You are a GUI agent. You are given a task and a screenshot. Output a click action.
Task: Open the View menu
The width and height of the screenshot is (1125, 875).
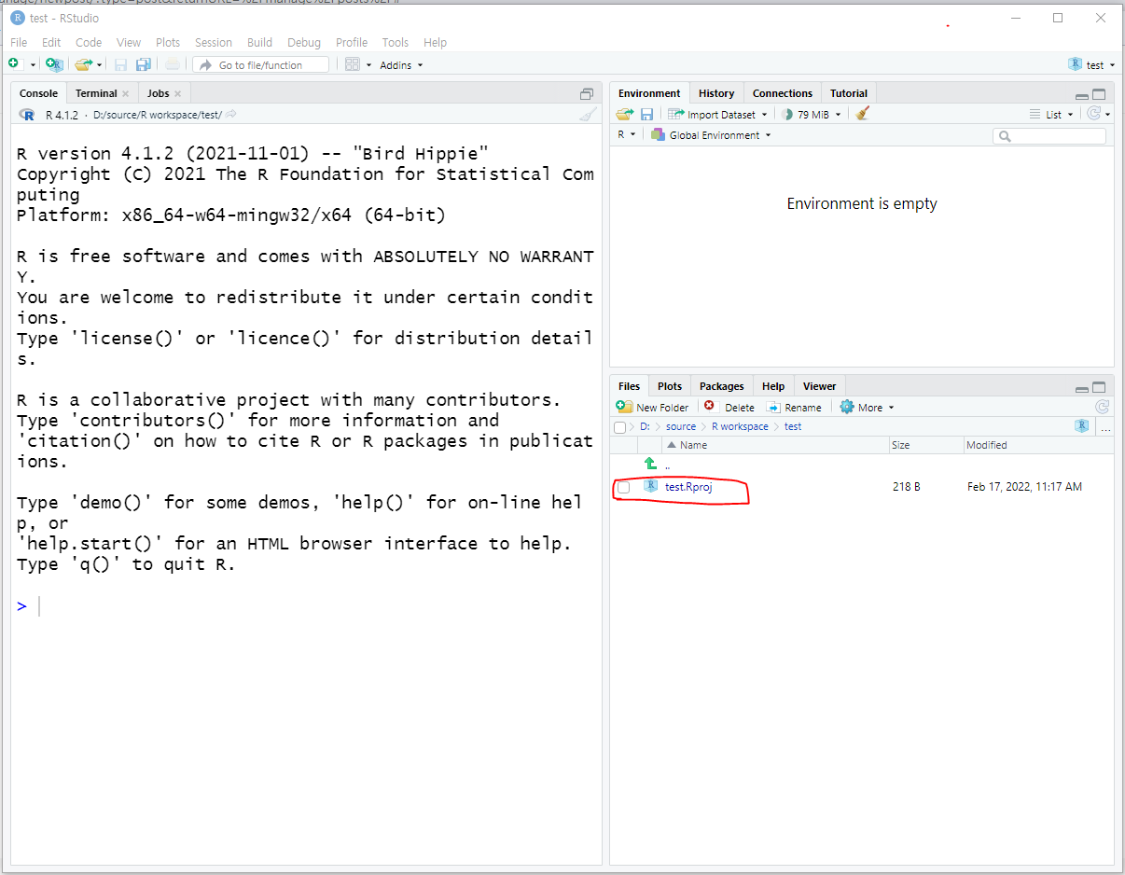click(129, 42)
